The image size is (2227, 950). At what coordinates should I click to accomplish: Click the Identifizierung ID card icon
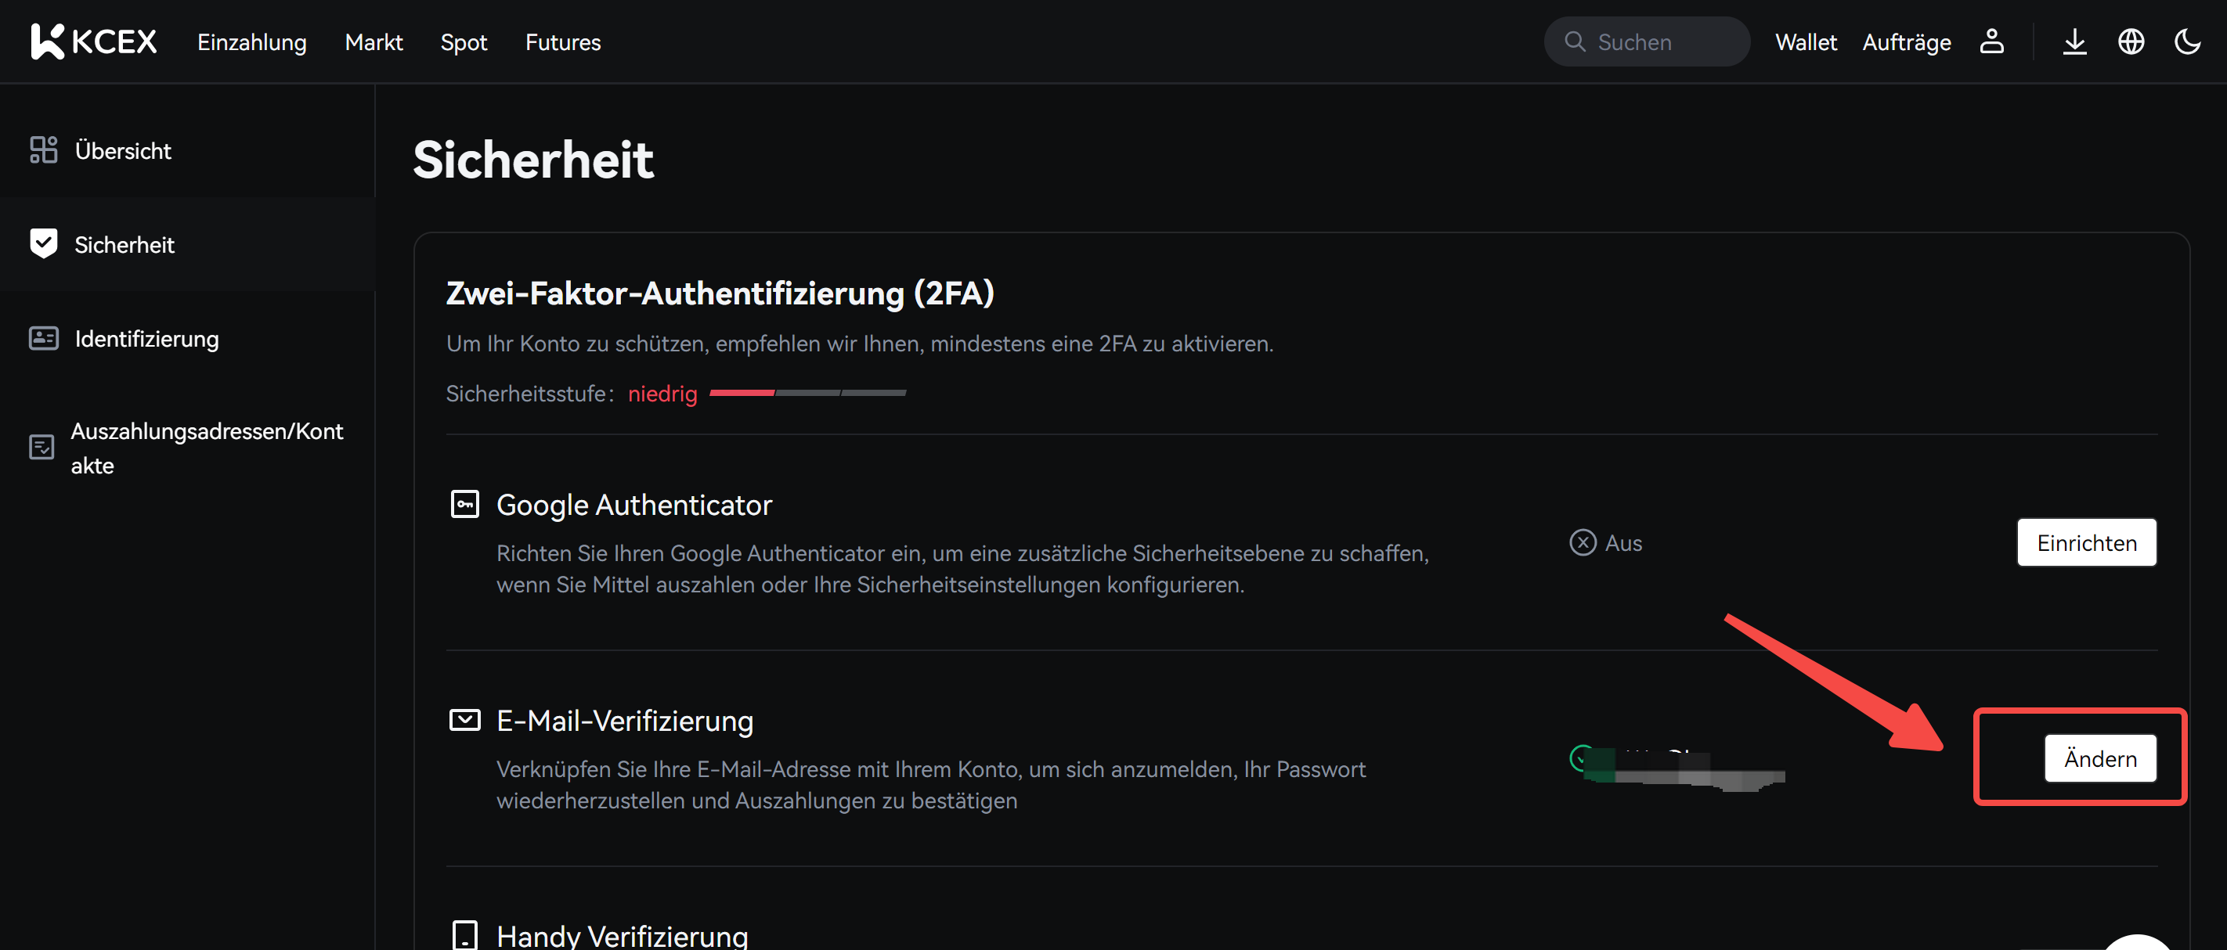tap(43, 339)
